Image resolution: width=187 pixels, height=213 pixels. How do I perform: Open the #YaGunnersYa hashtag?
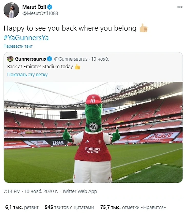click(x=26, y=38)
